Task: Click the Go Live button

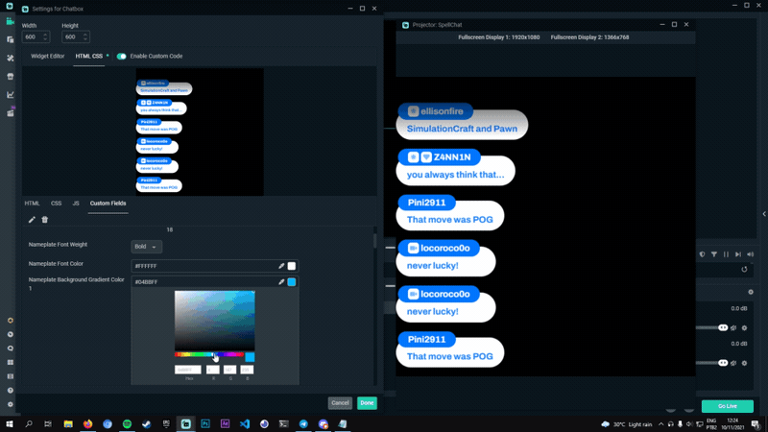Action: click(728, 406)
